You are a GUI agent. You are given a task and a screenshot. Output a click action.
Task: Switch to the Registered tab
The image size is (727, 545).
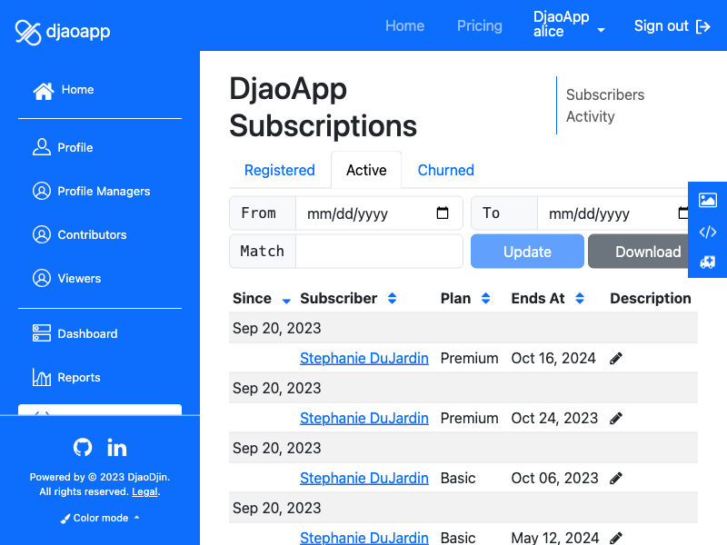click(x=280, y=170)
